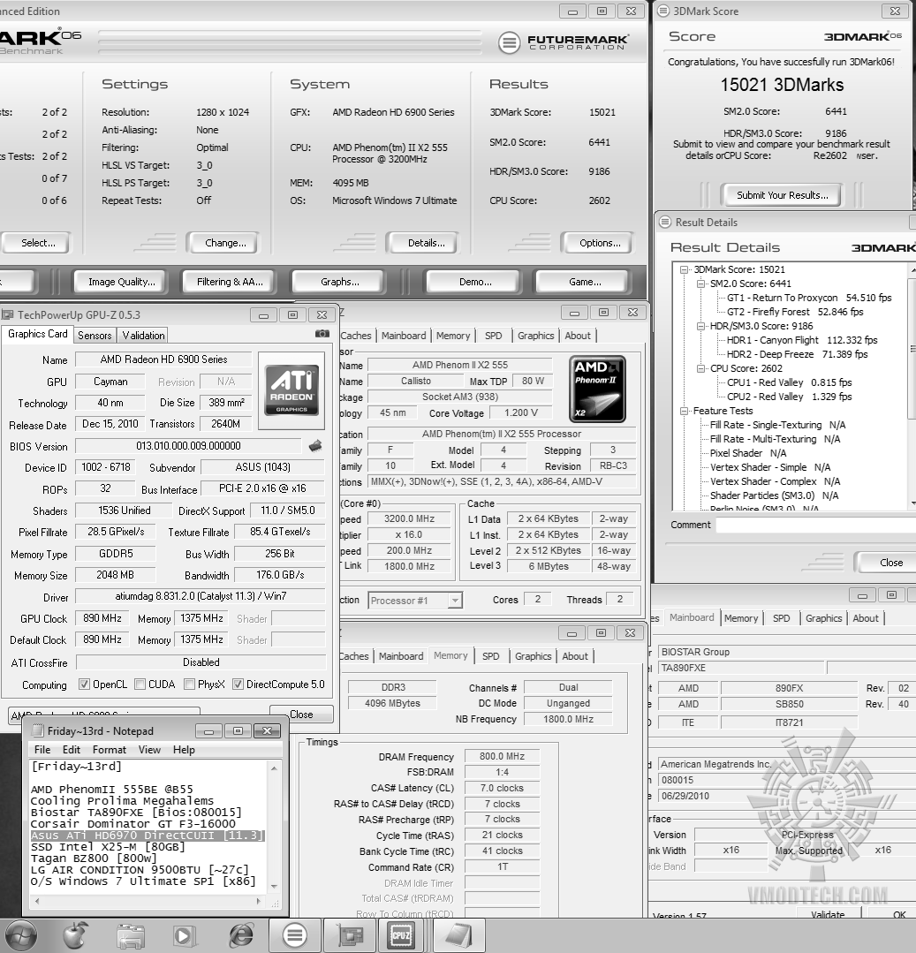
Task: Select GT1 - Return To Proxycon result
Action: tap(809, 298)
